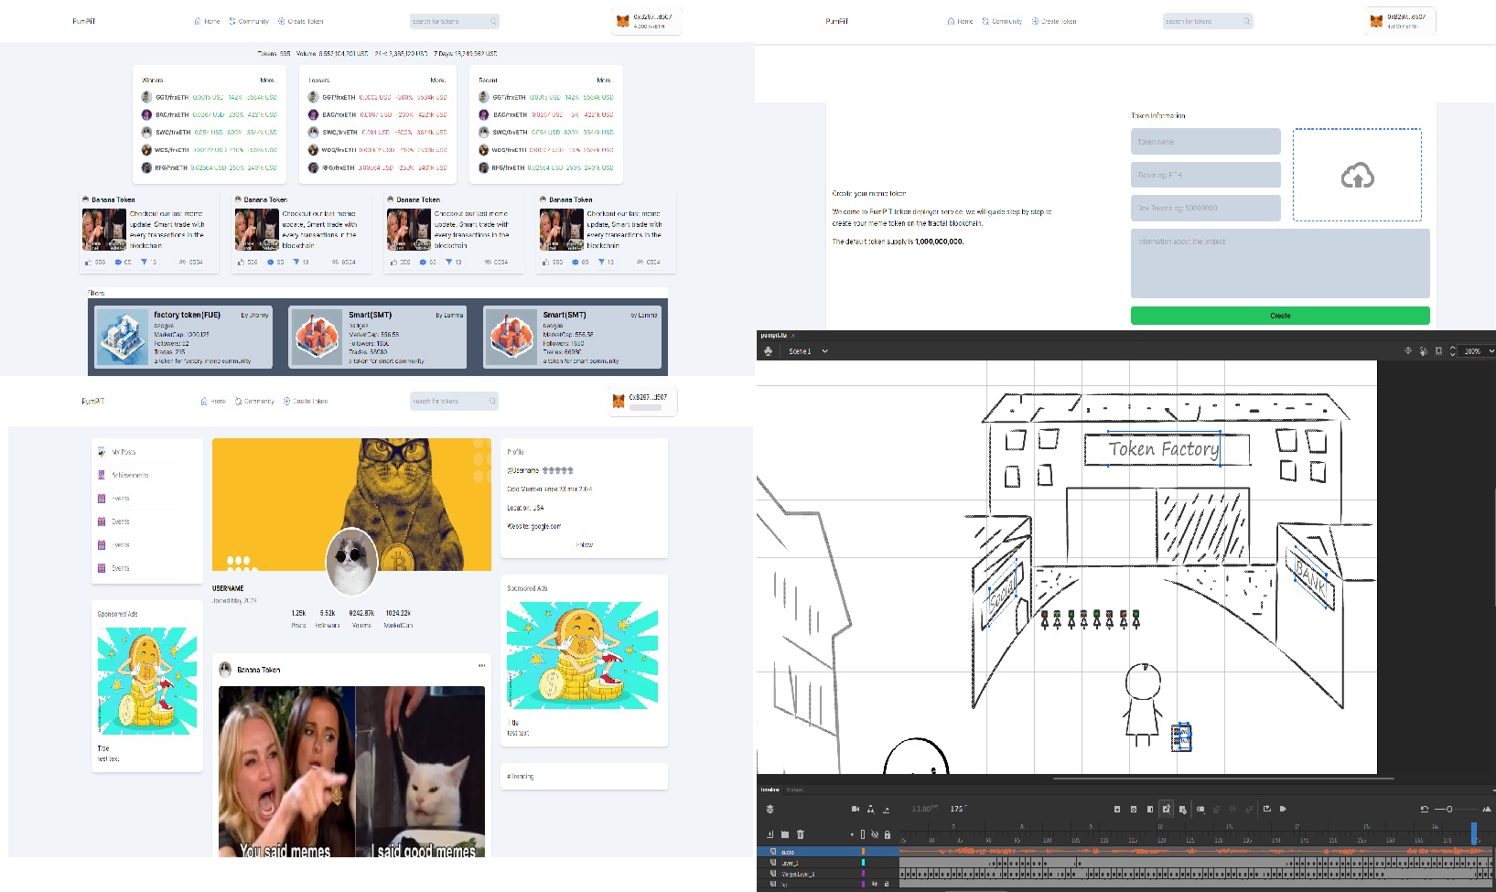Click the MetaMask fox icon in home window
The height and width of the screenshot is (892, 1496).
tap(623, 21)
